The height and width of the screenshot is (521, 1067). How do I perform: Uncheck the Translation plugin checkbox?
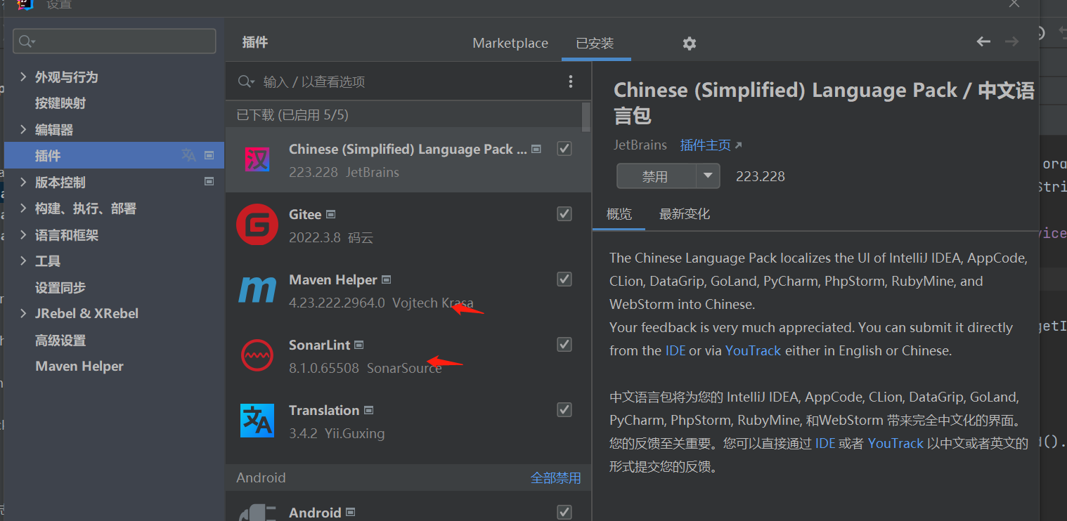pos(564,409)
